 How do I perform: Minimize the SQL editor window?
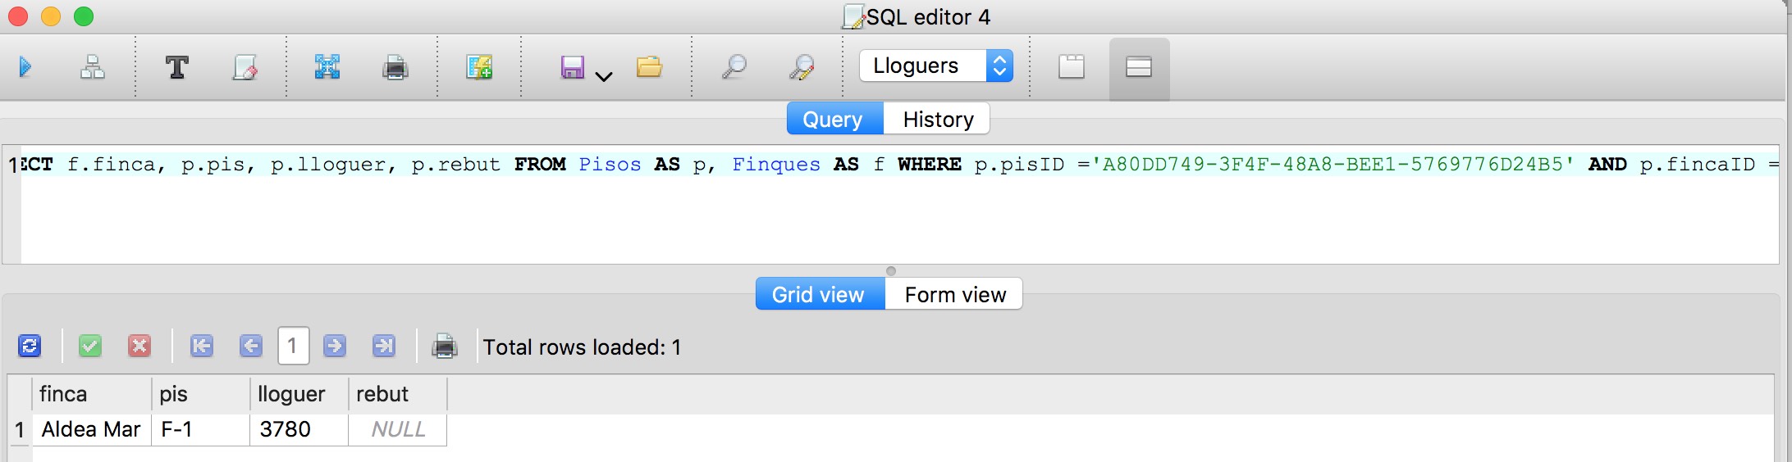click(51, 16)
